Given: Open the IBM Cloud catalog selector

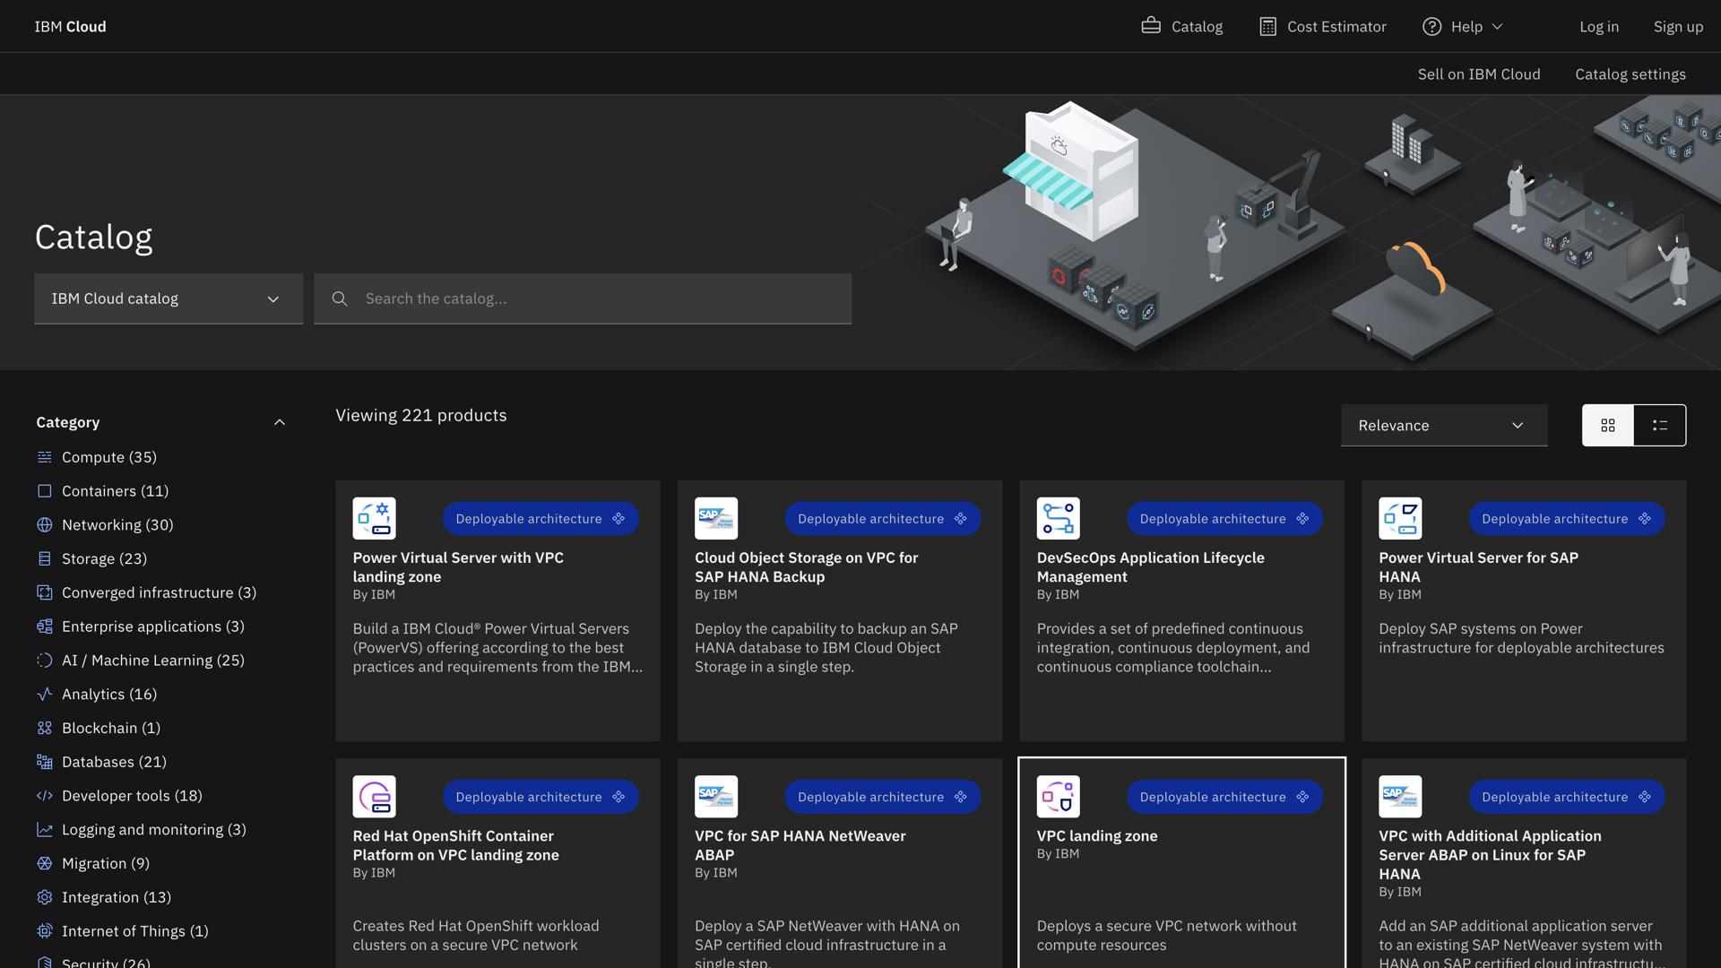Looking at the screenshot, I should [168, 298].
